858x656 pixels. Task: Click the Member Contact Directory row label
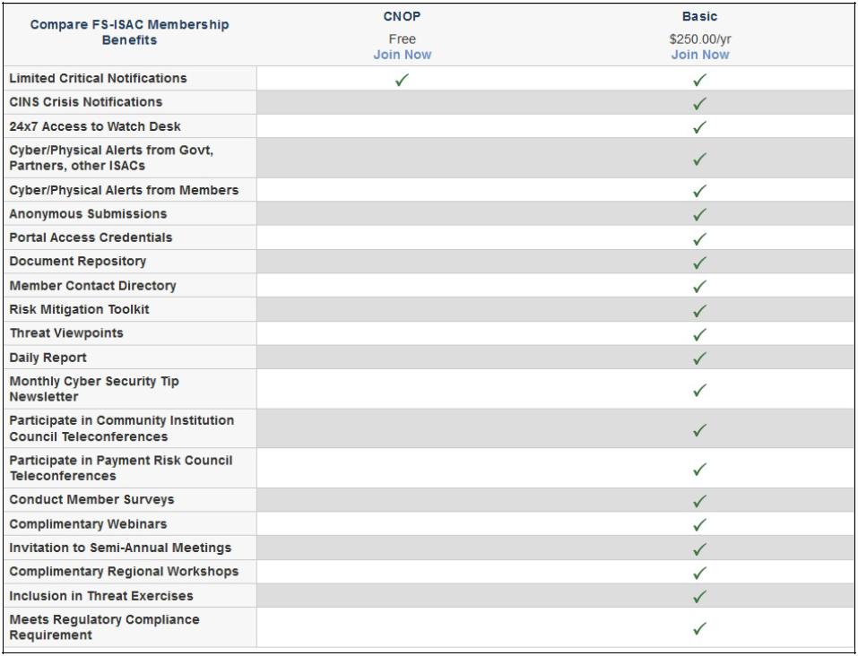click(x=92, y=286)
